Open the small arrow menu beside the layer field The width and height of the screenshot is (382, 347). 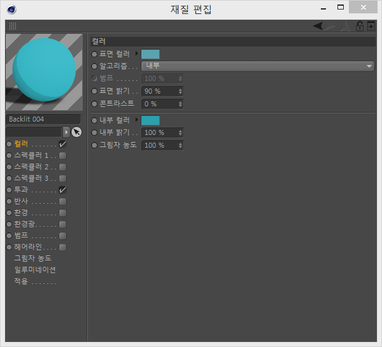[x=66, y=132]
